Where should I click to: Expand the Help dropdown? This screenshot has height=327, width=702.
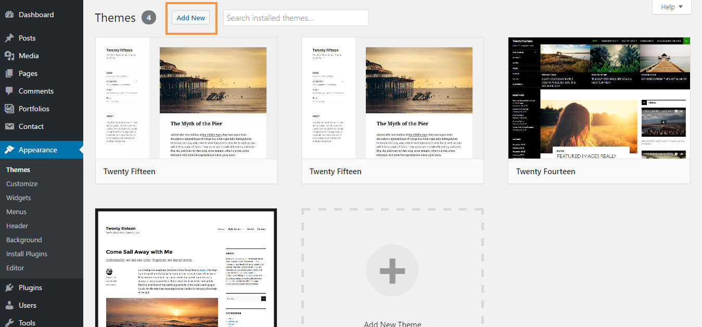pos(671,7)
